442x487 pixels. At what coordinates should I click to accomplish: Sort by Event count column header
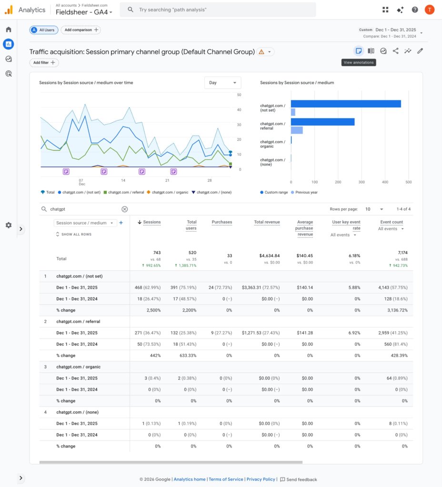(392, 222)
